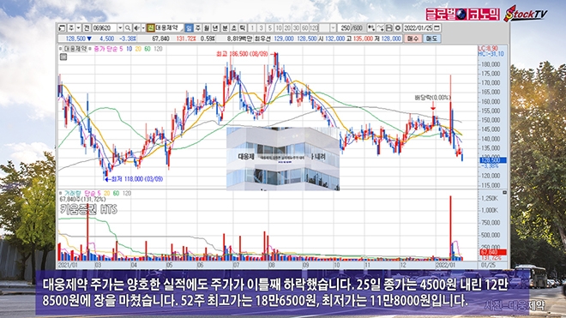The image size is (566, 318).
Task: Click the green 신 badge beside 대웅제약
Action: click(151, 27)
